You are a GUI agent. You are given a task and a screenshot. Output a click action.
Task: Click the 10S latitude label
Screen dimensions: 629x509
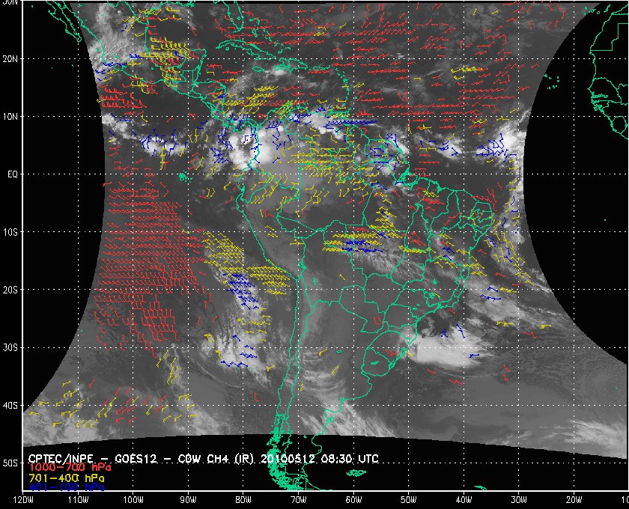click(10, 232)
